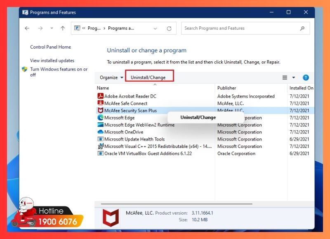Click the Forward navigation arrow

coord(40,28)
